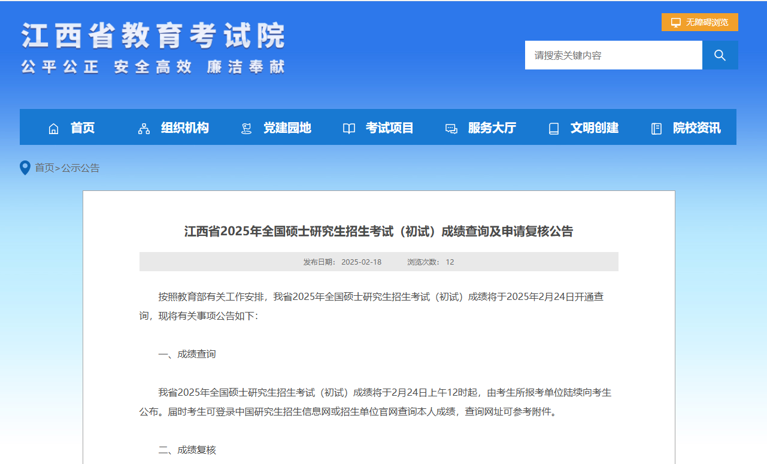Screen dimensions: 767x464
Task: Open the 服务大厅 menu item
Action: pyautogui.click(x=492, y=128)
